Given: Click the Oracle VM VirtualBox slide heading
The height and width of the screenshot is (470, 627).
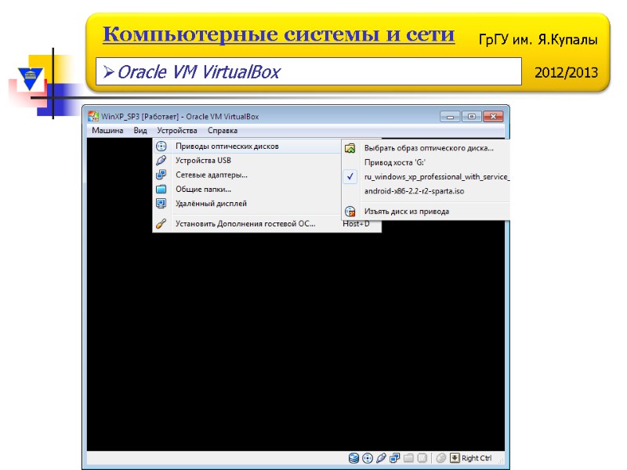Looking at the screenshot, I should coord(199,72).
